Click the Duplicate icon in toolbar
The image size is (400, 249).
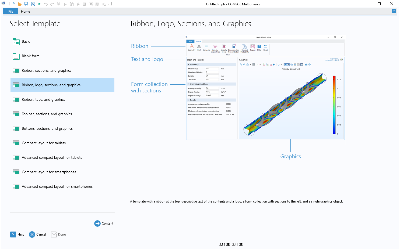pos(78,4)
